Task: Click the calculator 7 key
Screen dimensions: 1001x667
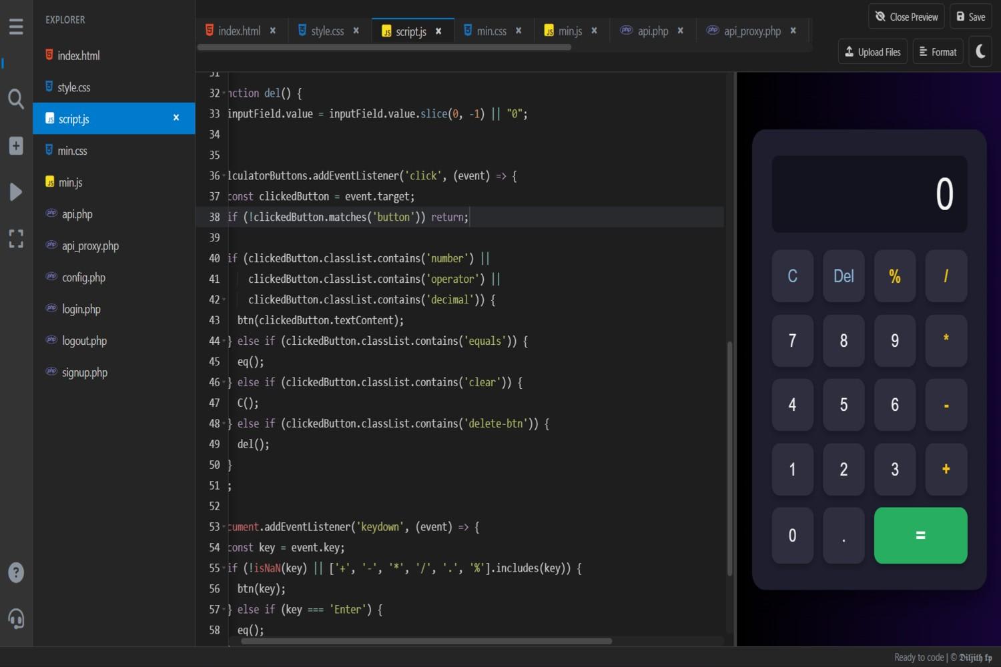Action: [792, 341]
